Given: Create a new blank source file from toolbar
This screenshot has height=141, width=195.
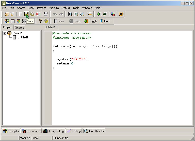Looking at the screenshot, I should pyautogui.click(x=21, y=14).
